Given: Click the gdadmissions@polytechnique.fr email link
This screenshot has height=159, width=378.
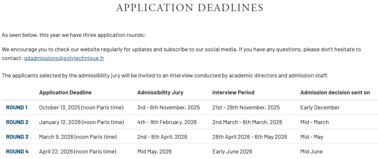Looking at the screenshot, I should pos(64,58).
